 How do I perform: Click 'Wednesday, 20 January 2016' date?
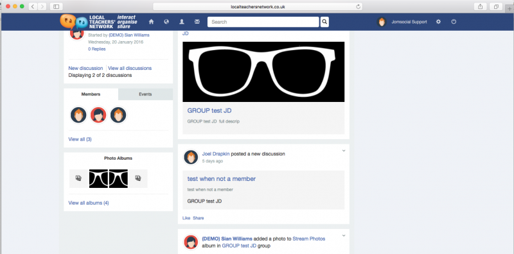[x=116, y=42]
